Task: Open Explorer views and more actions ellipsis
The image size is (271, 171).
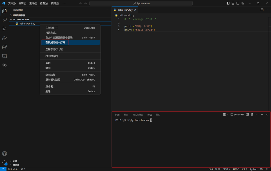Action: 107,10
